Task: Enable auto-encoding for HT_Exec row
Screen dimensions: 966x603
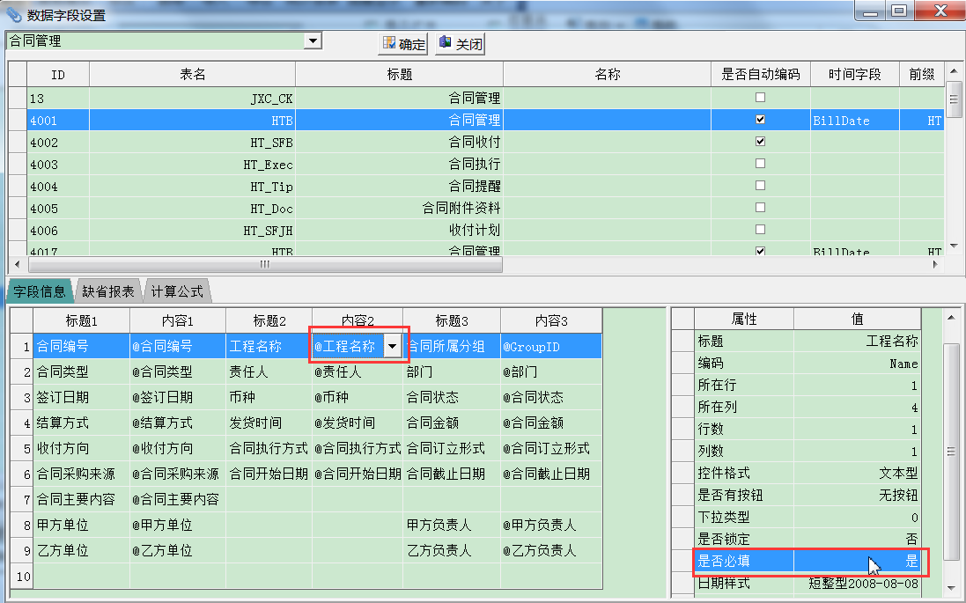Action: click(760, 164)
